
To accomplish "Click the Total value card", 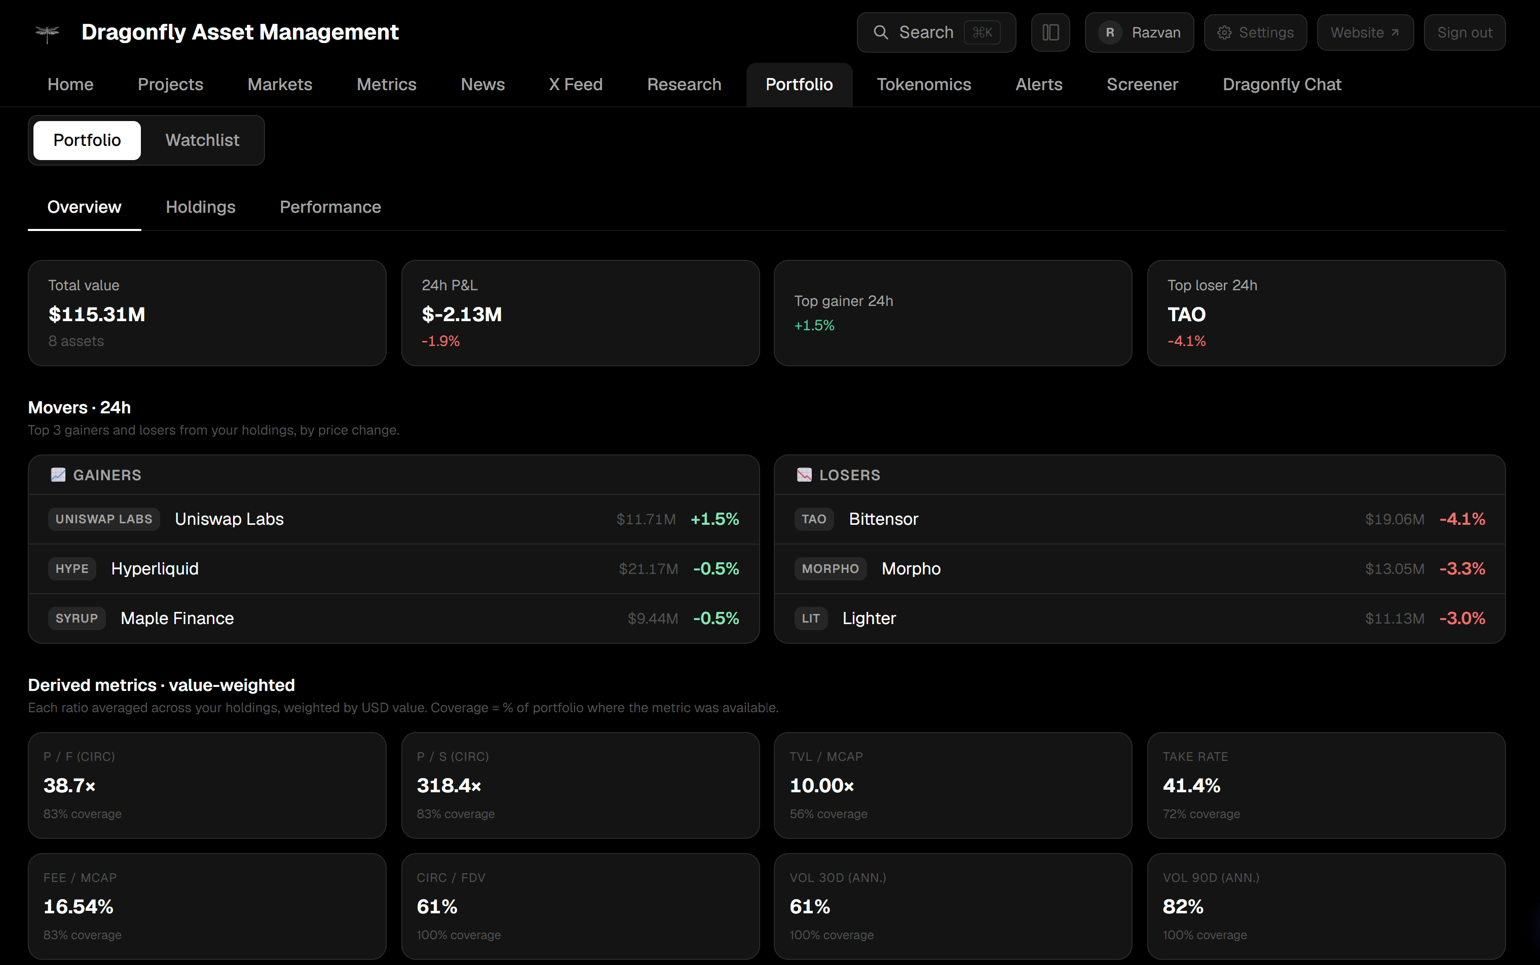I will [207, 313].
